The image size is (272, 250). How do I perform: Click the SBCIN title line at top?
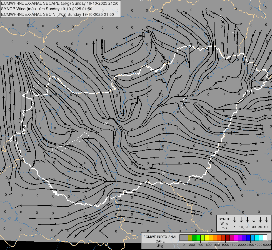pos(58,14)
